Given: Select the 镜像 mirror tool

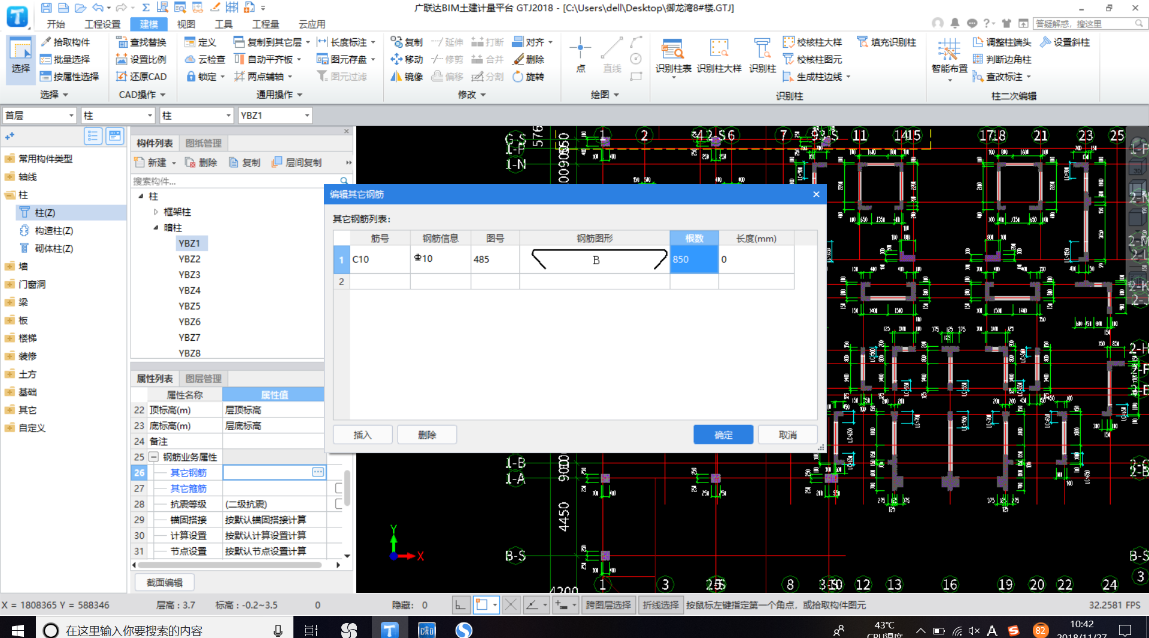Looking at the screenshot, I should point(407,77).
